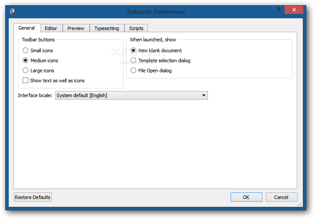The height and width of the screenshot is (219, 315).
Task: Open the Interface locale dropdown
Action: (131, 95)
